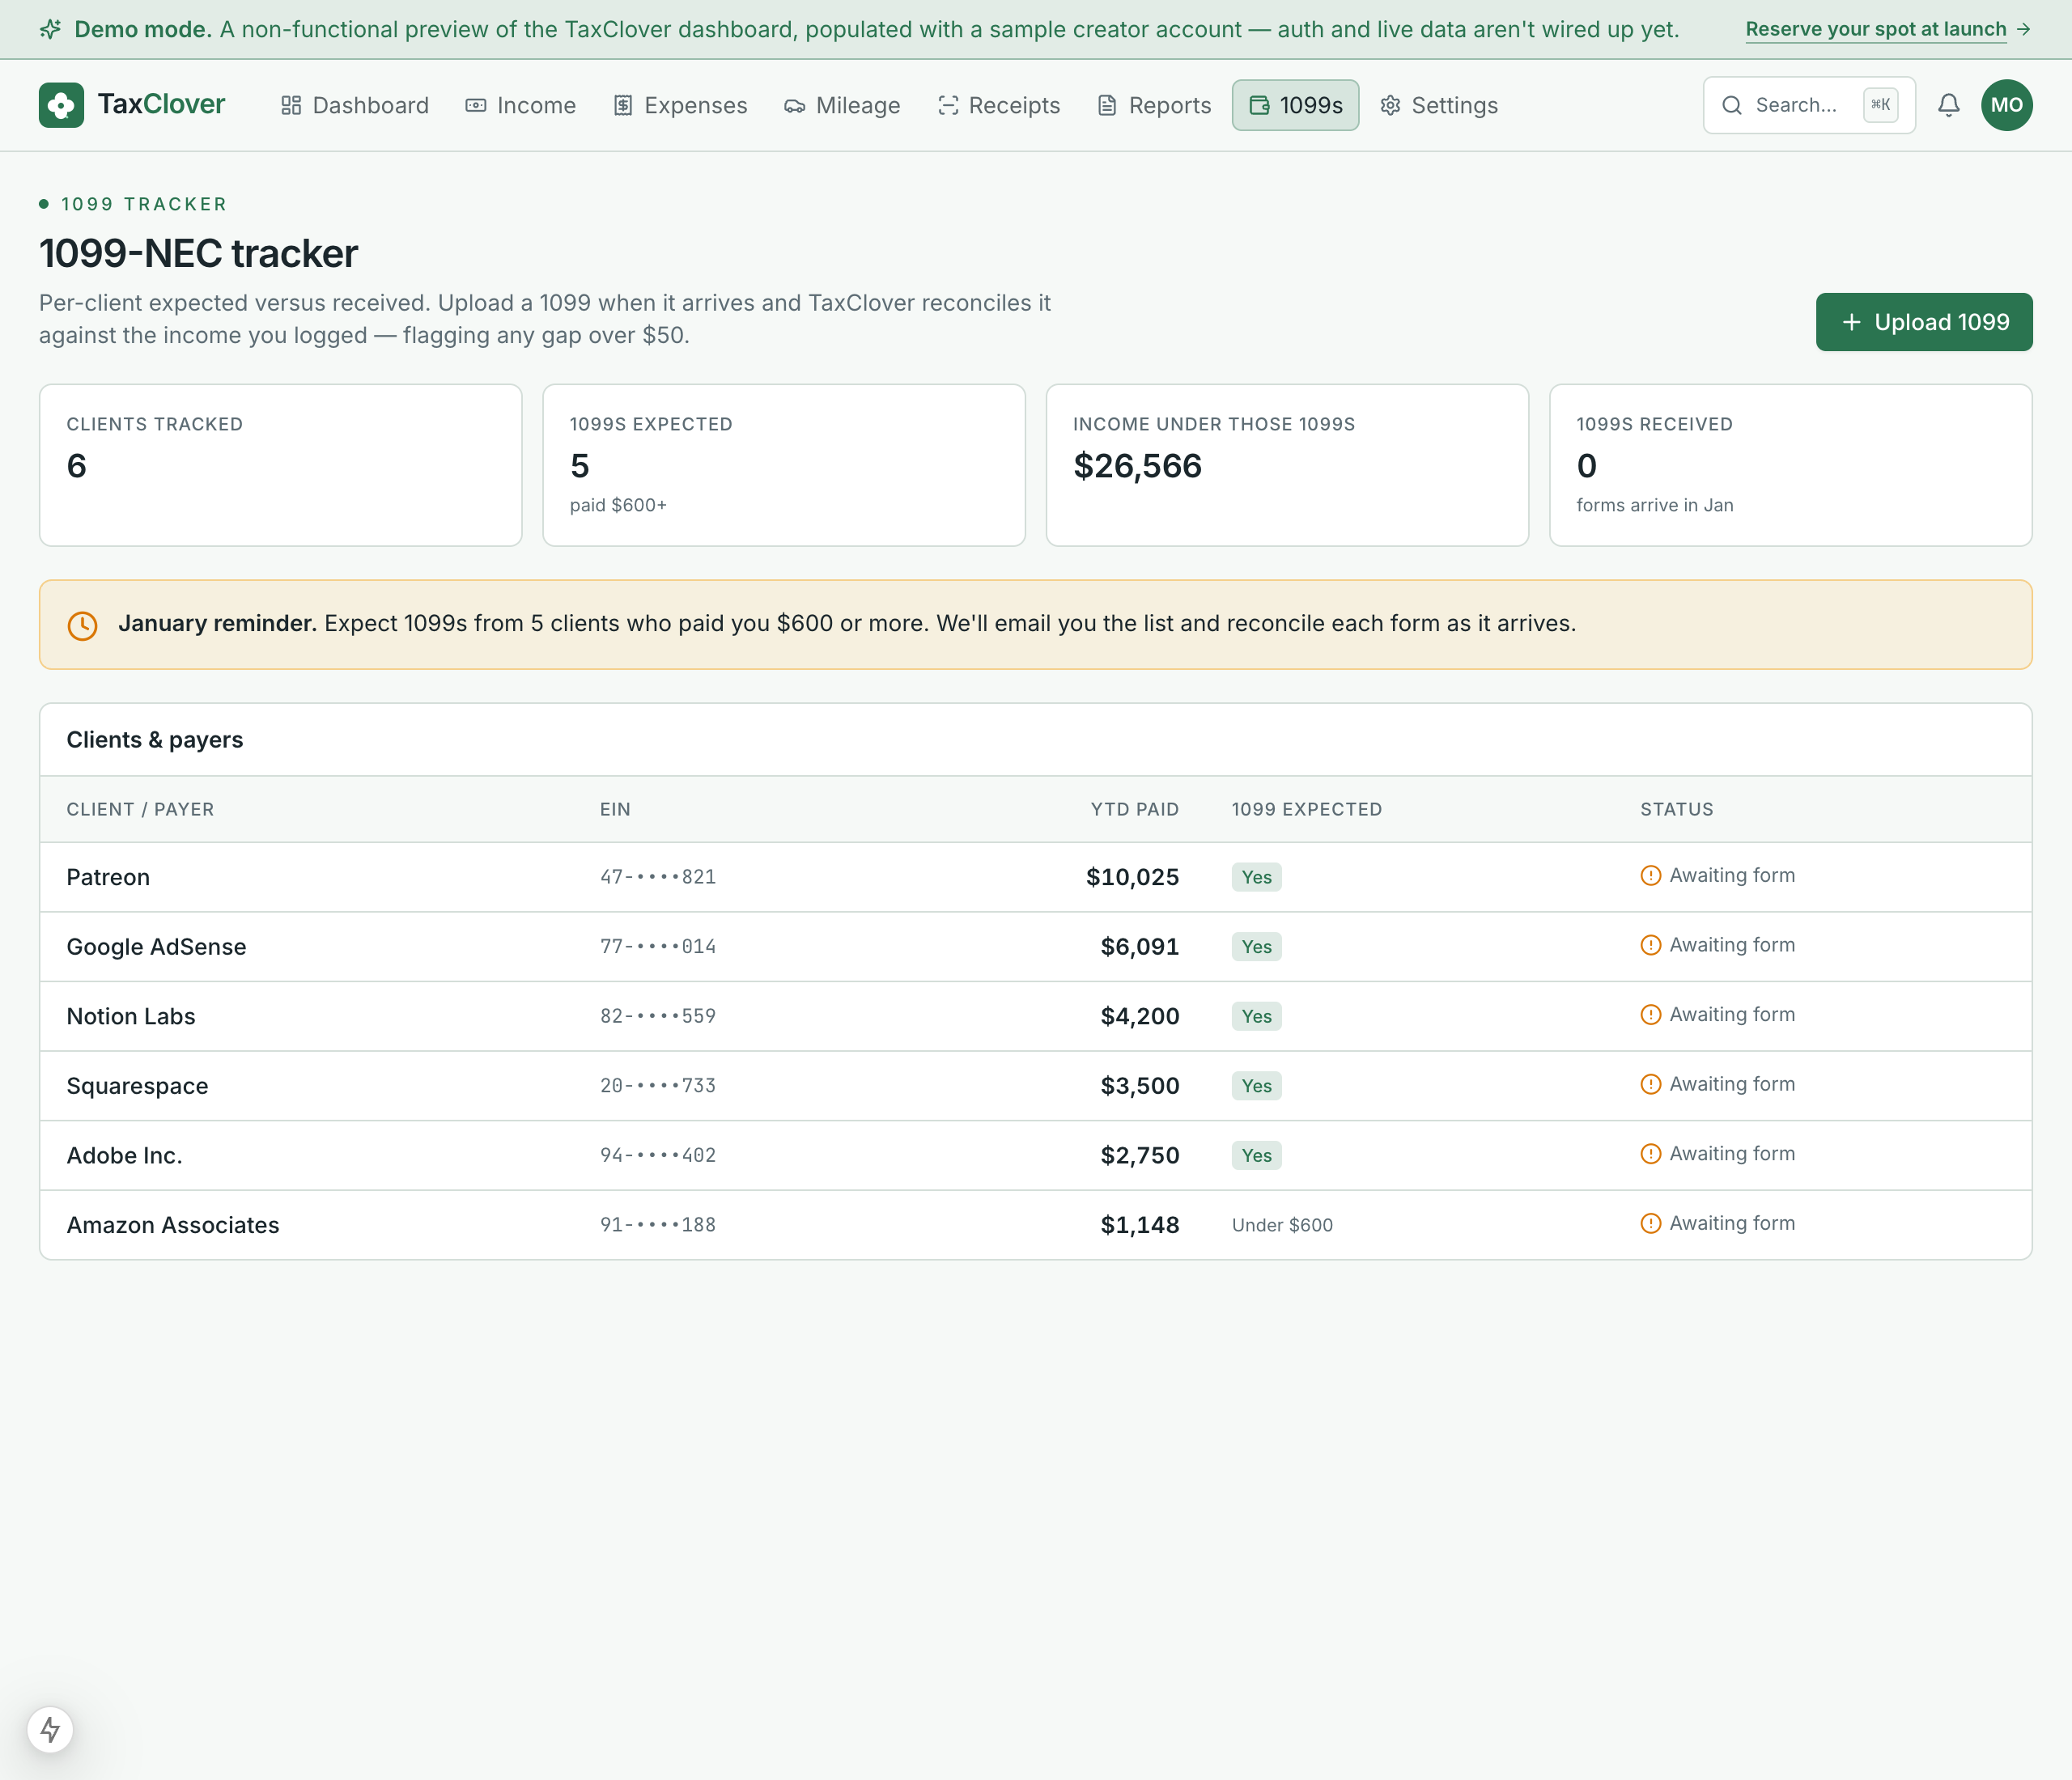2072x1780 pixels.
Task: Click the Clients Tracked card
Action: tap(281, 464)
